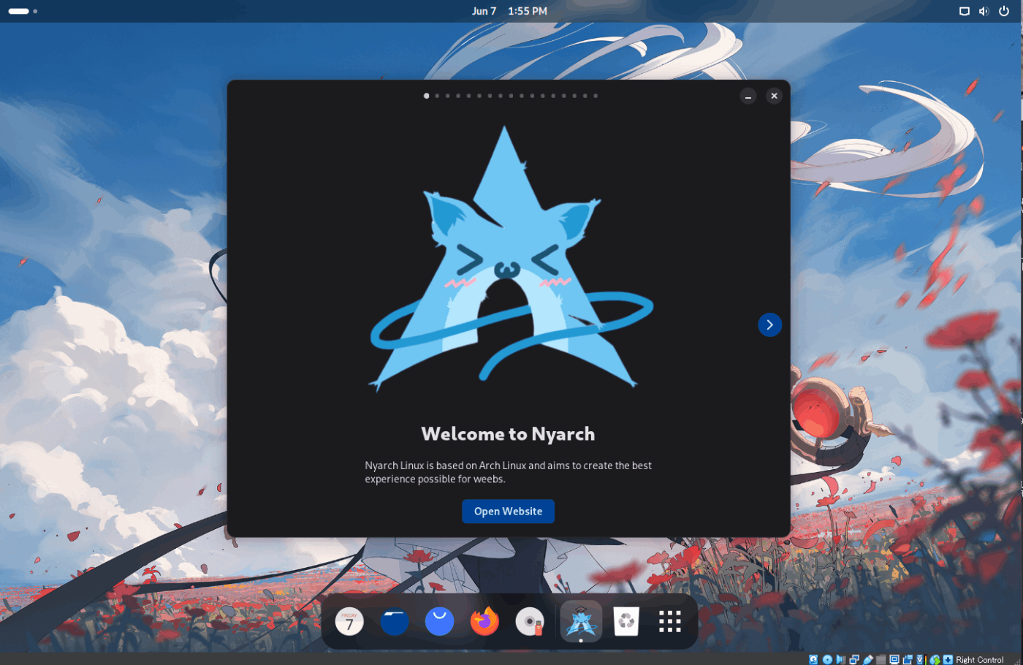
Task: Click the Welcome to Nyarch heading
Action: click(508, 434)
